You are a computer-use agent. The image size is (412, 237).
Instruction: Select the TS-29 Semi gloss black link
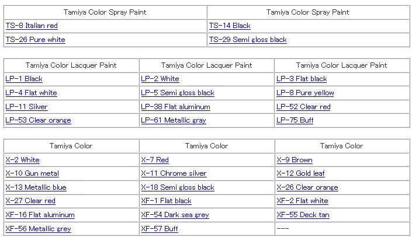248,40
